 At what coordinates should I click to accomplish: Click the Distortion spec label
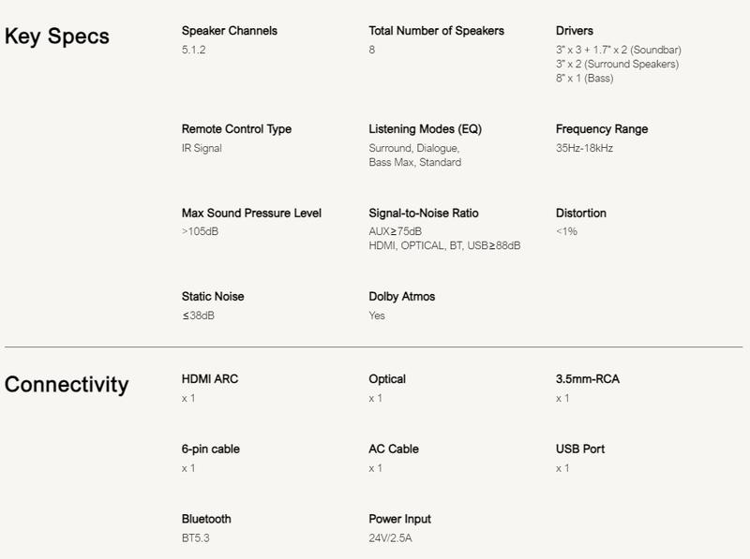coord(580,213)
